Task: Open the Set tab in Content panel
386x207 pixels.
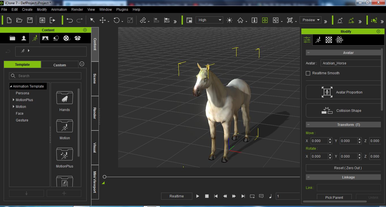Action: tap(56, 38)
